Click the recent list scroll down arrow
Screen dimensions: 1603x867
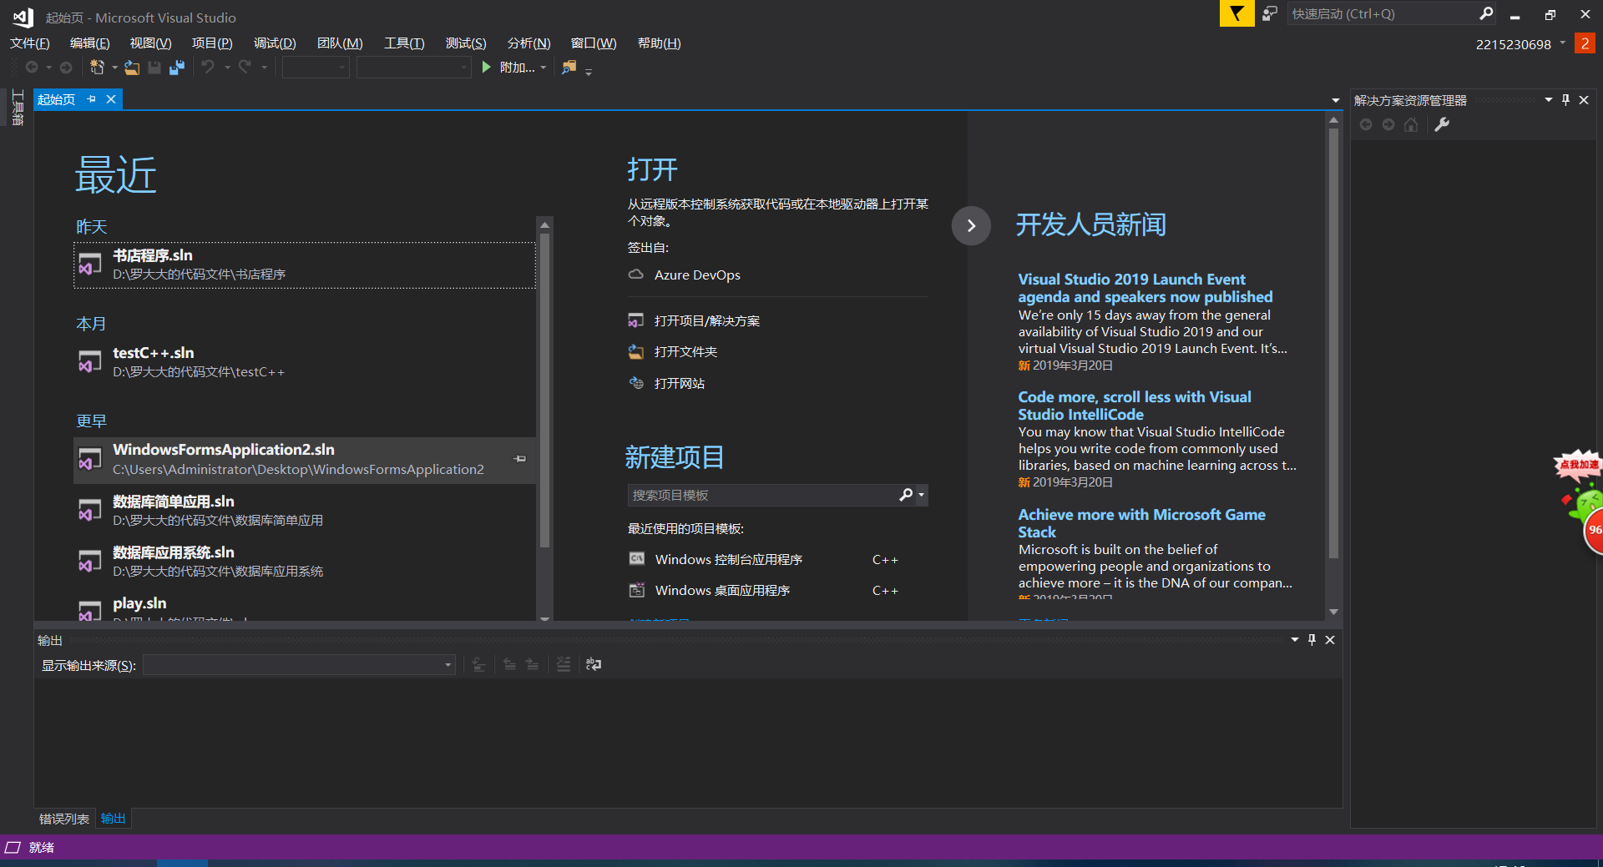click(x=544, y=617)
